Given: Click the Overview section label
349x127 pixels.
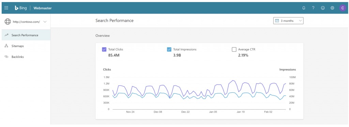Looking at the screenshot, I should tap(103, 35).
